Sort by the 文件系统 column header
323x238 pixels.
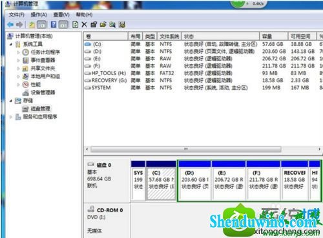[x=169, y=36]
